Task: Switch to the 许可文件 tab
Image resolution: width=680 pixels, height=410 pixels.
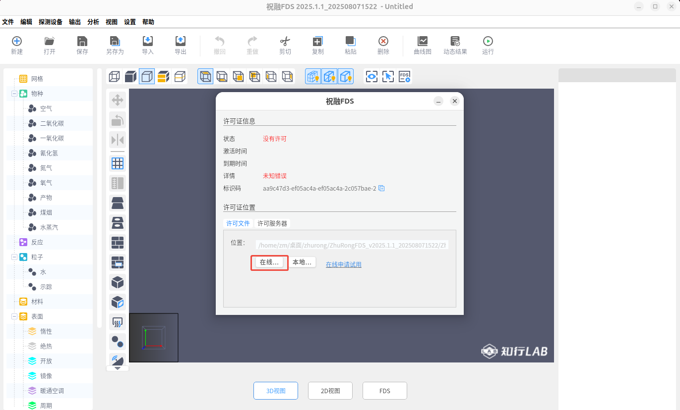Action: tap(238, 223)
